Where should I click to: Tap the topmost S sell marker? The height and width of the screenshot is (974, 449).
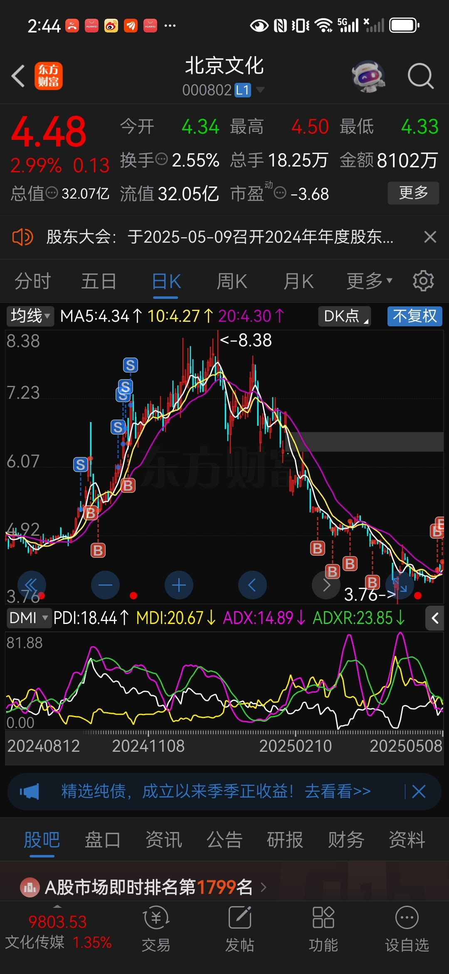pyautogui.click(x=131, y=365)
